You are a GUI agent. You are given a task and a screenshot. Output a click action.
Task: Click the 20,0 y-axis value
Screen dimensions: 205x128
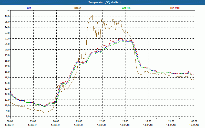7,50
